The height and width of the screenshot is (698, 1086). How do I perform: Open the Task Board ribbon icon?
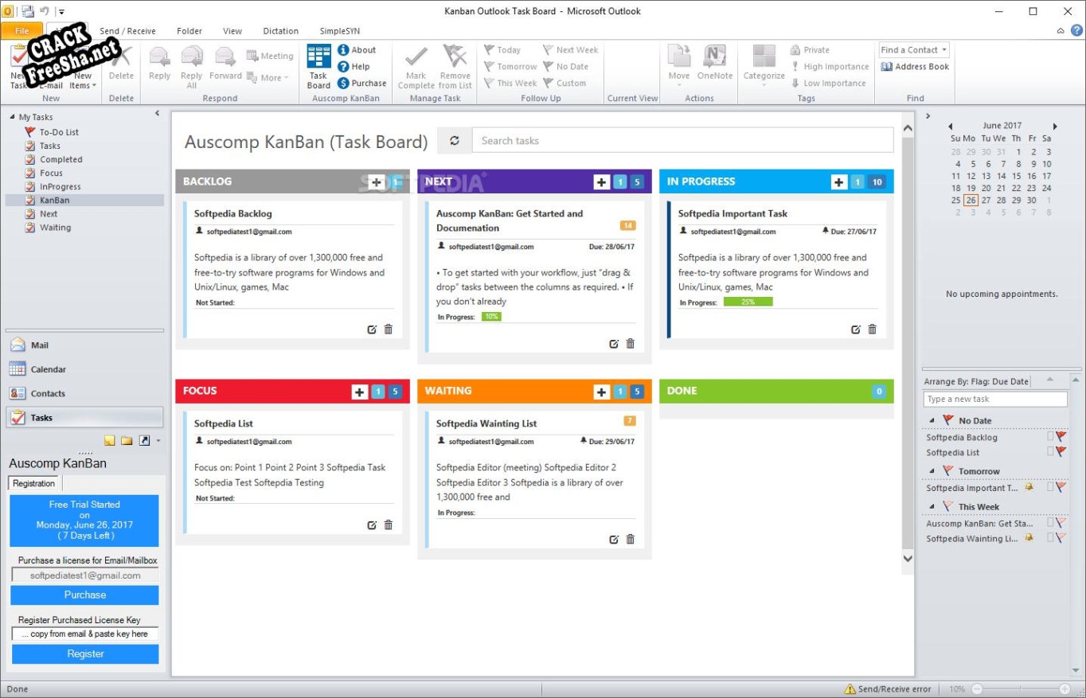click(318, 66)
